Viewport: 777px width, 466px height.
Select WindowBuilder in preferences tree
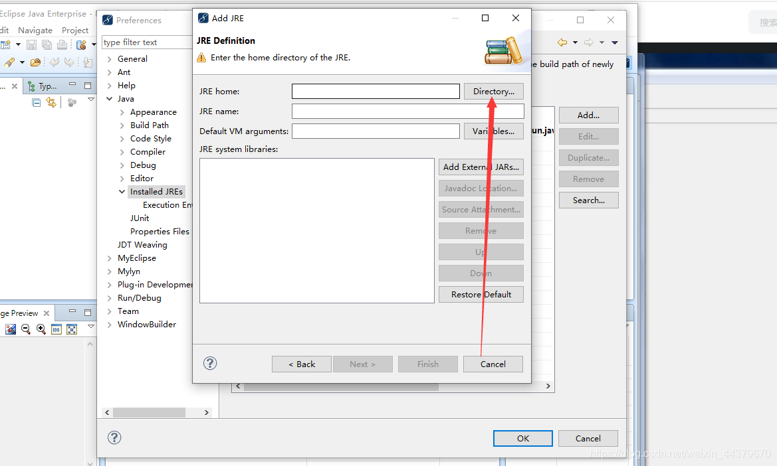tap(147, 325)
